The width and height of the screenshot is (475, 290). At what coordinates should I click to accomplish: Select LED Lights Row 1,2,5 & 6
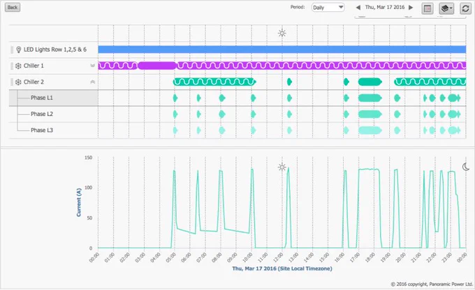click(55, 50)
